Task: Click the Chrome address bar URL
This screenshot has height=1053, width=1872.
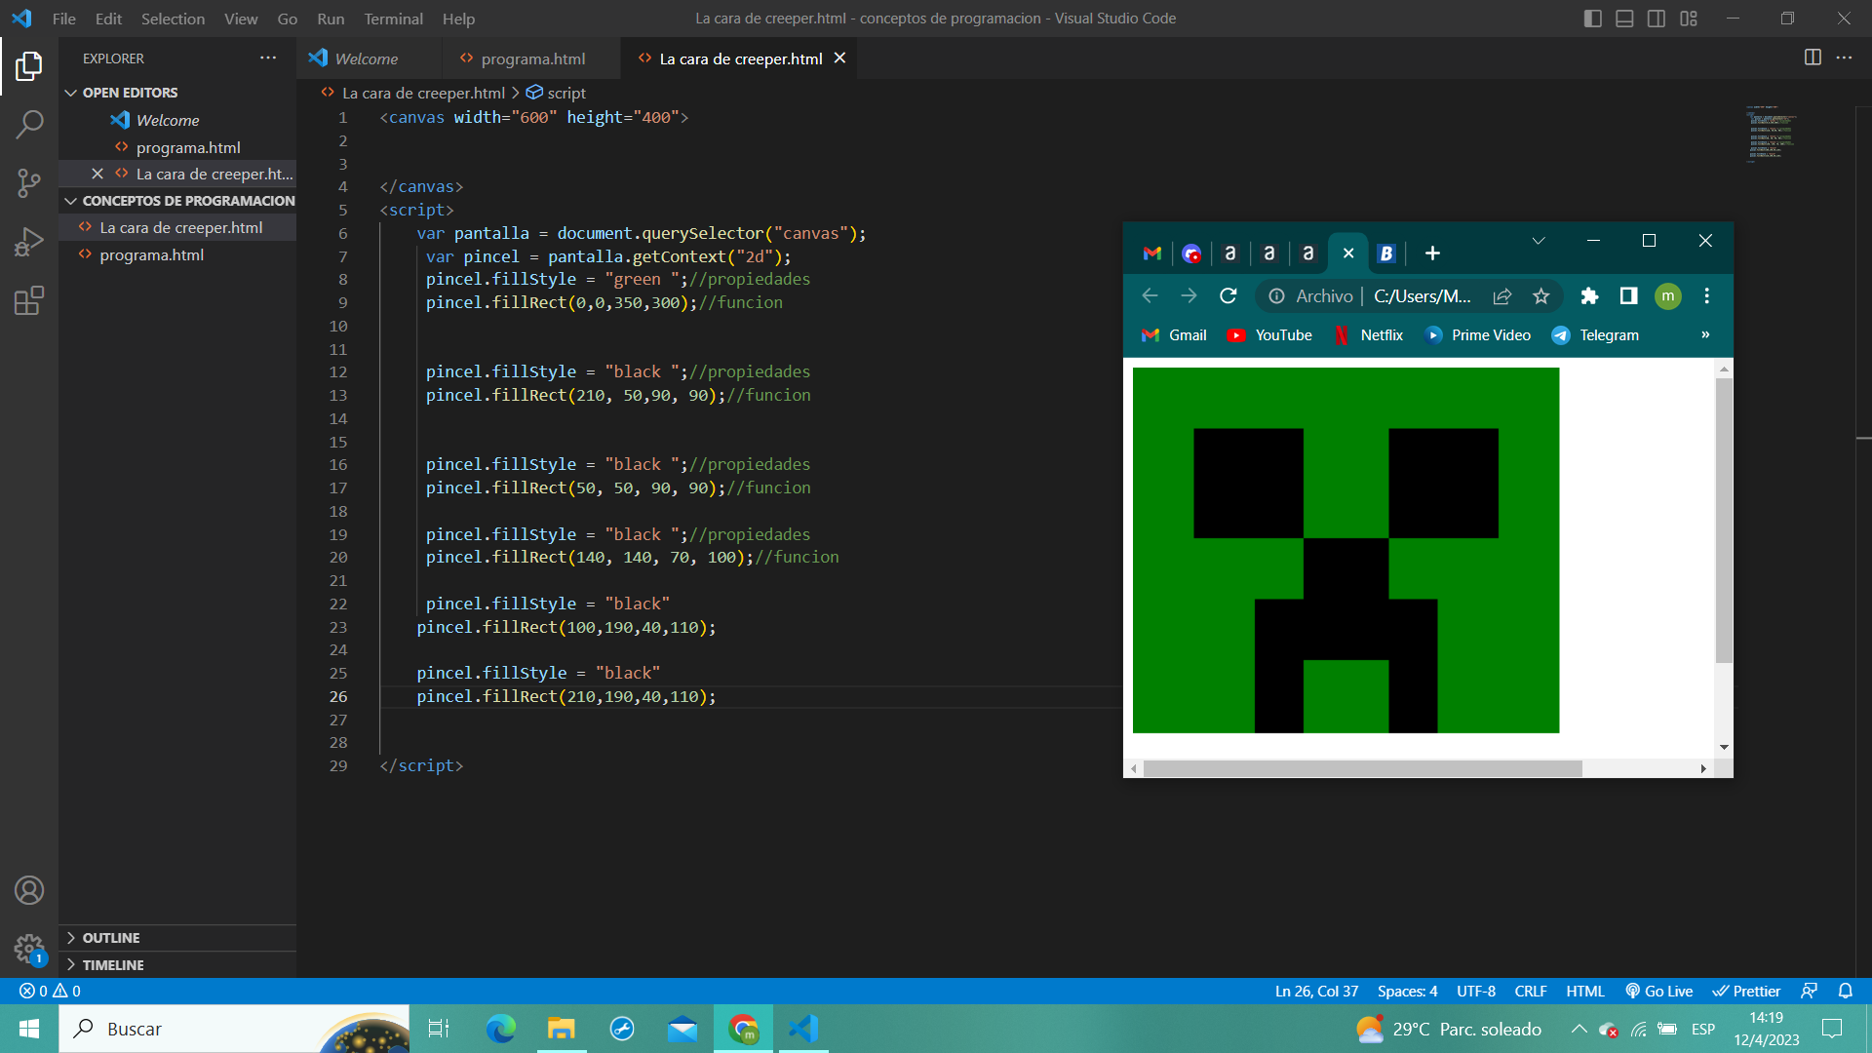Action: click(x=1423, y=295)
